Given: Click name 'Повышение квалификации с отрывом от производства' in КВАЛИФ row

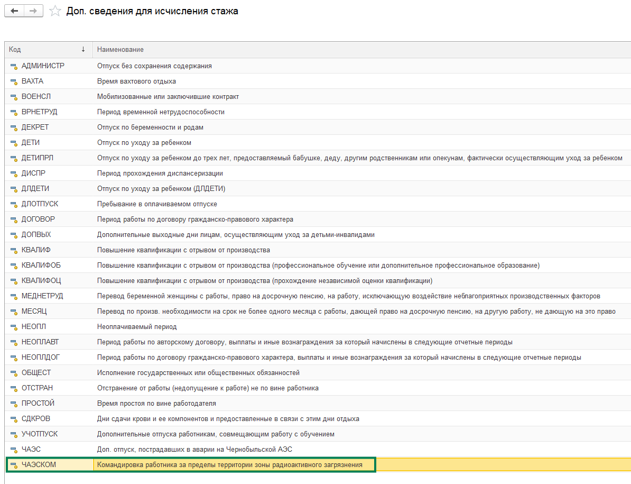Looking at the screenshot, I should [183, 250].
